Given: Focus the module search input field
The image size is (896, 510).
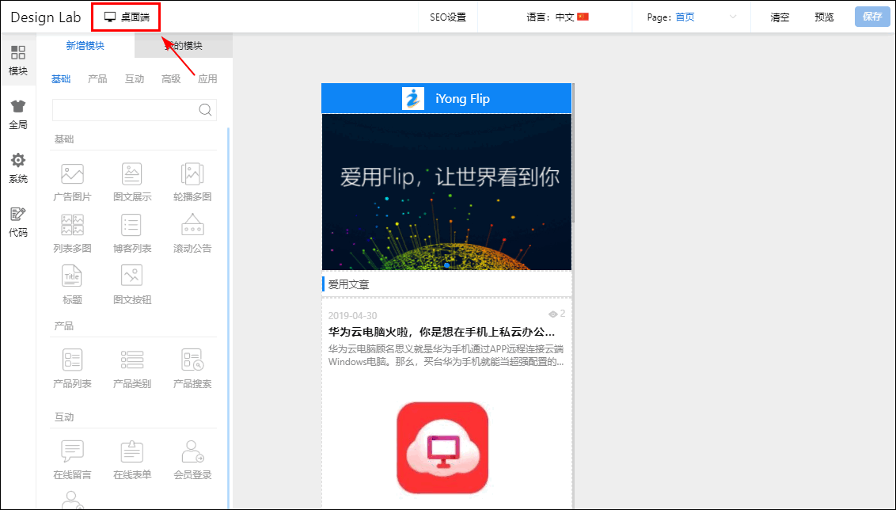Looking at the screenshot, I should pos(135,110).
